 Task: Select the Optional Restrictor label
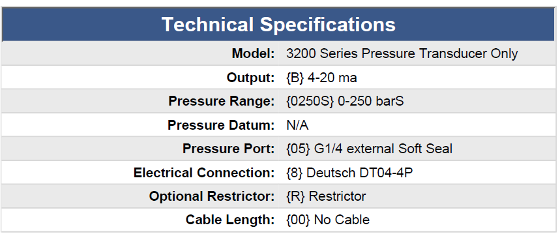coord(212,196)
